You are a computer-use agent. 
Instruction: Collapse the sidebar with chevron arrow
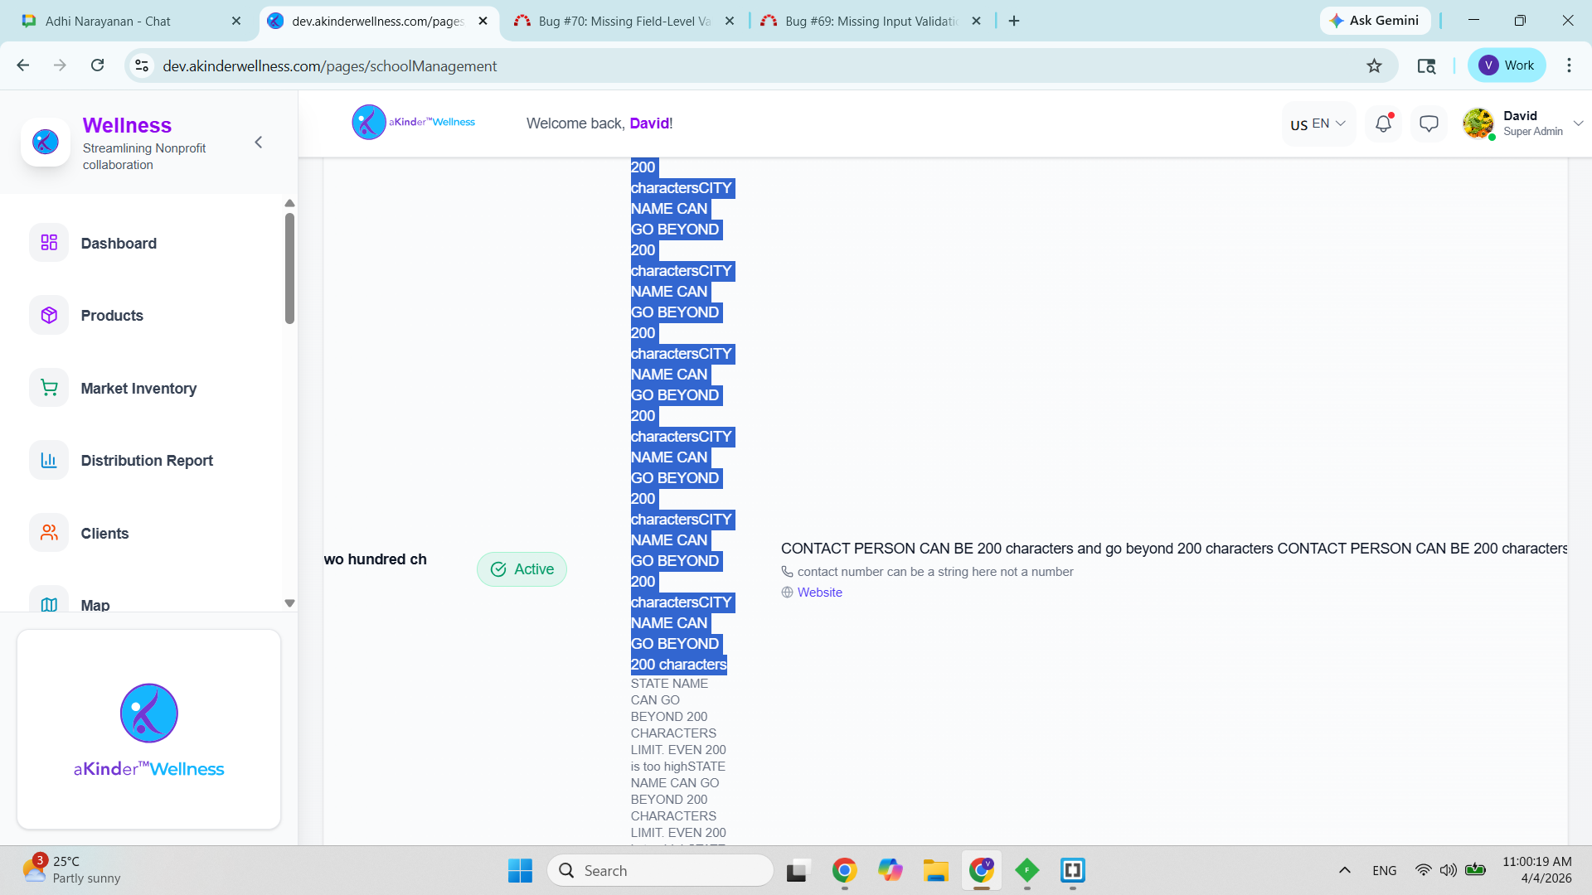(259, 143)
